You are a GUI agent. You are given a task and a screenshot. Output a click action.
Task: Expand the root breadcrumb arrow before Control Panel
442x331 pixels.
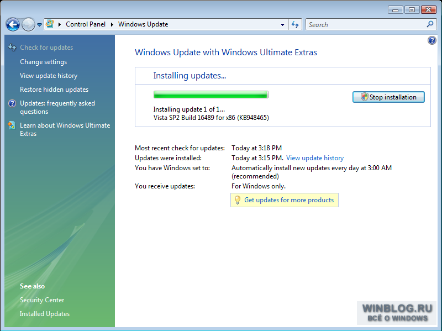coord(60,24)
